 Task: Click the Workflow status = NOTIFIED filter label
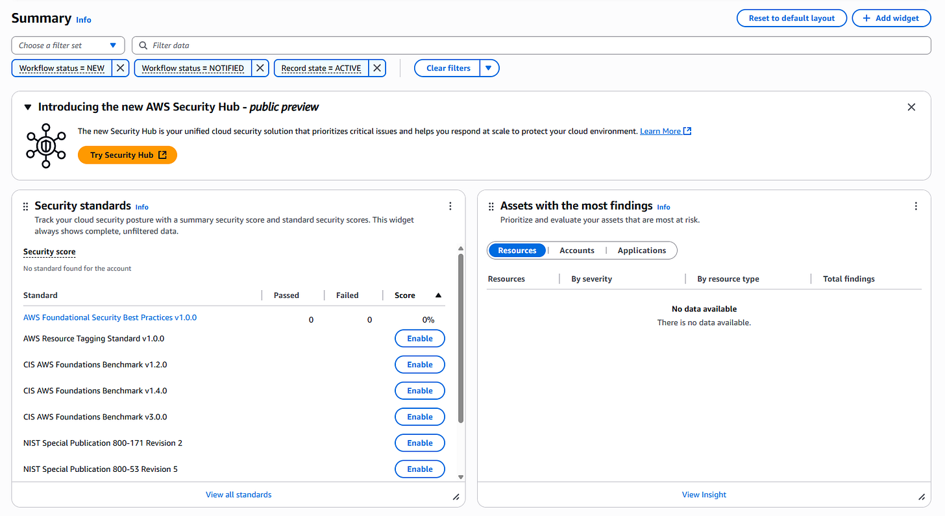[x=193, y=68]
